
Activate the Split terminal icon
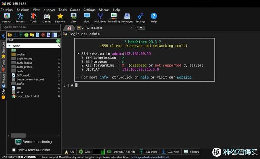[x=87, y=18]
